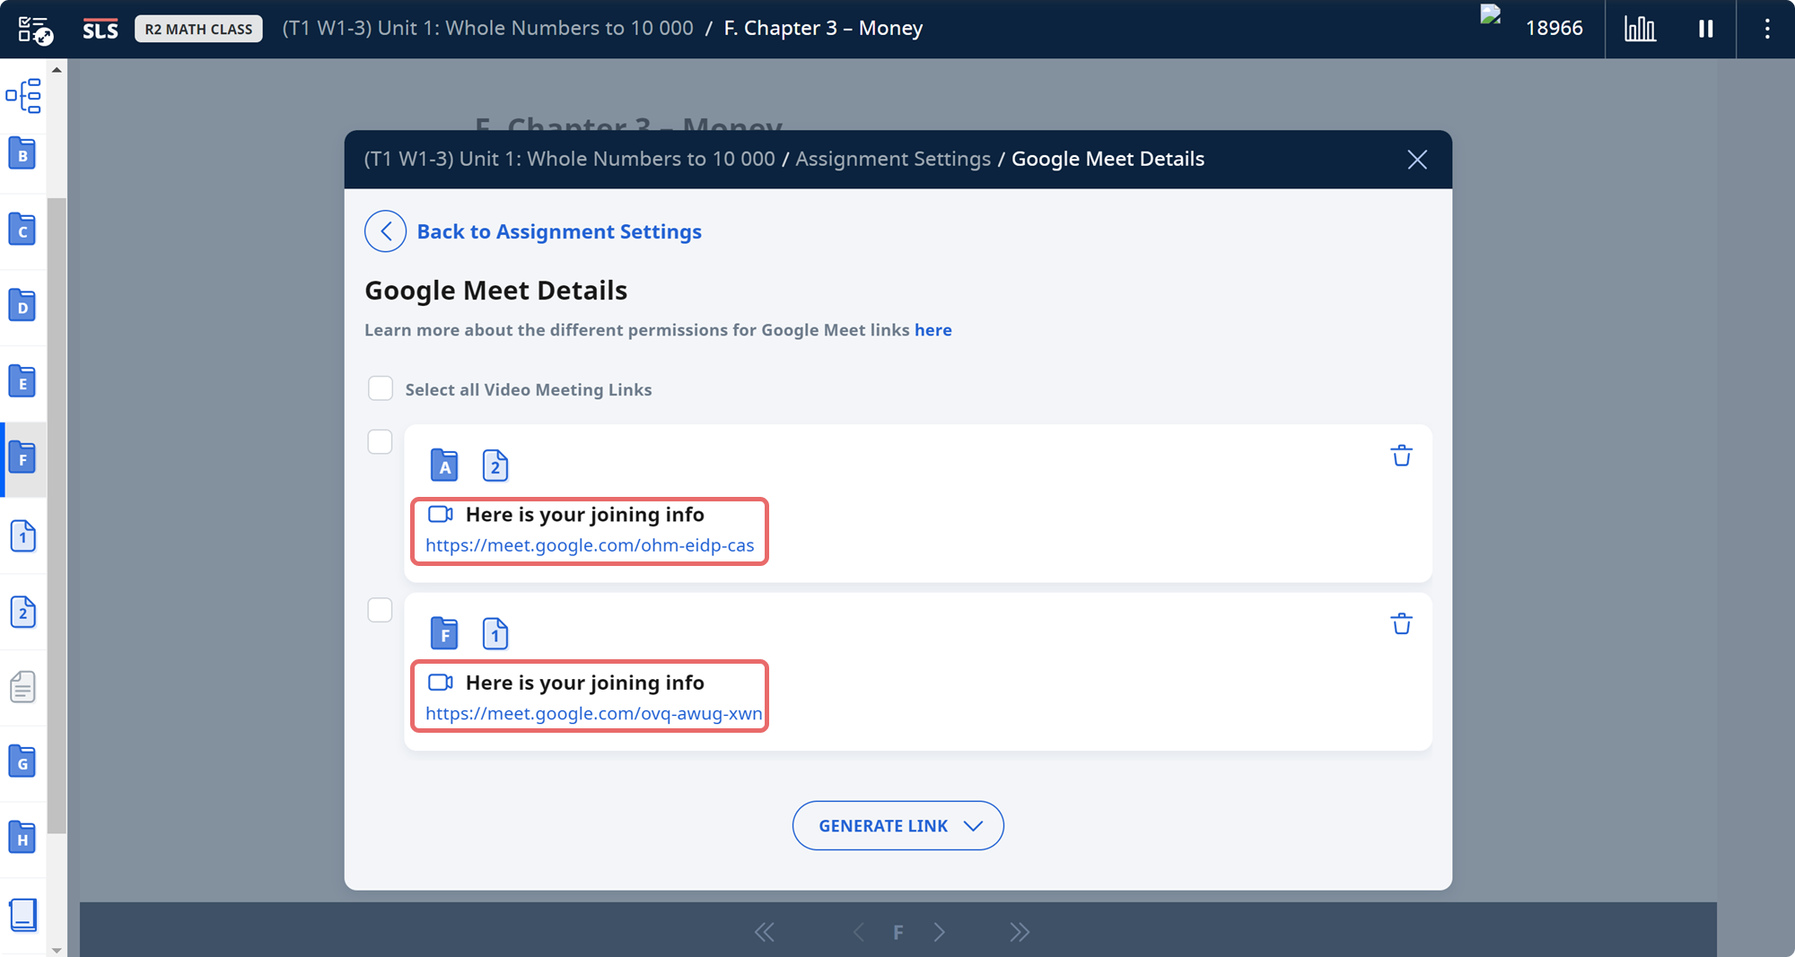
Task: Open section D in the sidebar
Action: tap(22, 307)
